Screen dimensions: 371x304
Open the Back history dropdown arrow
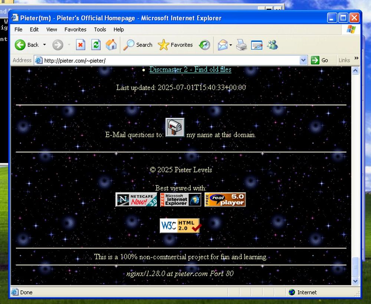[x=45, y=45]
